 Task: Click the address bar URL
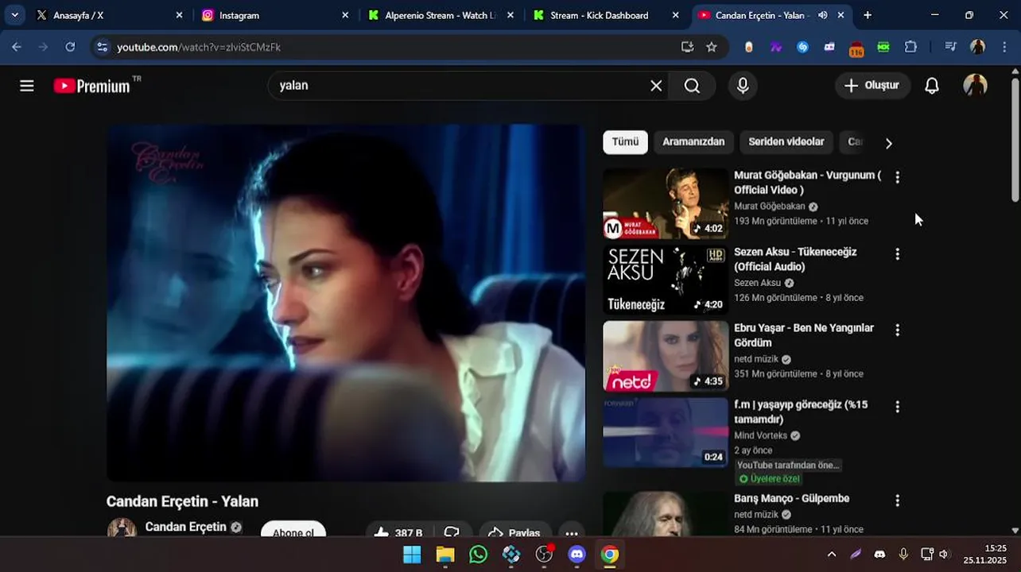199,47
